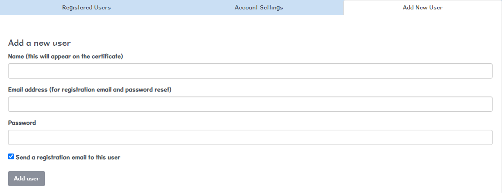This screenshot has height=193, width=502.
Task: Select the Add New User tab
Action: click(x=422, y=7)
